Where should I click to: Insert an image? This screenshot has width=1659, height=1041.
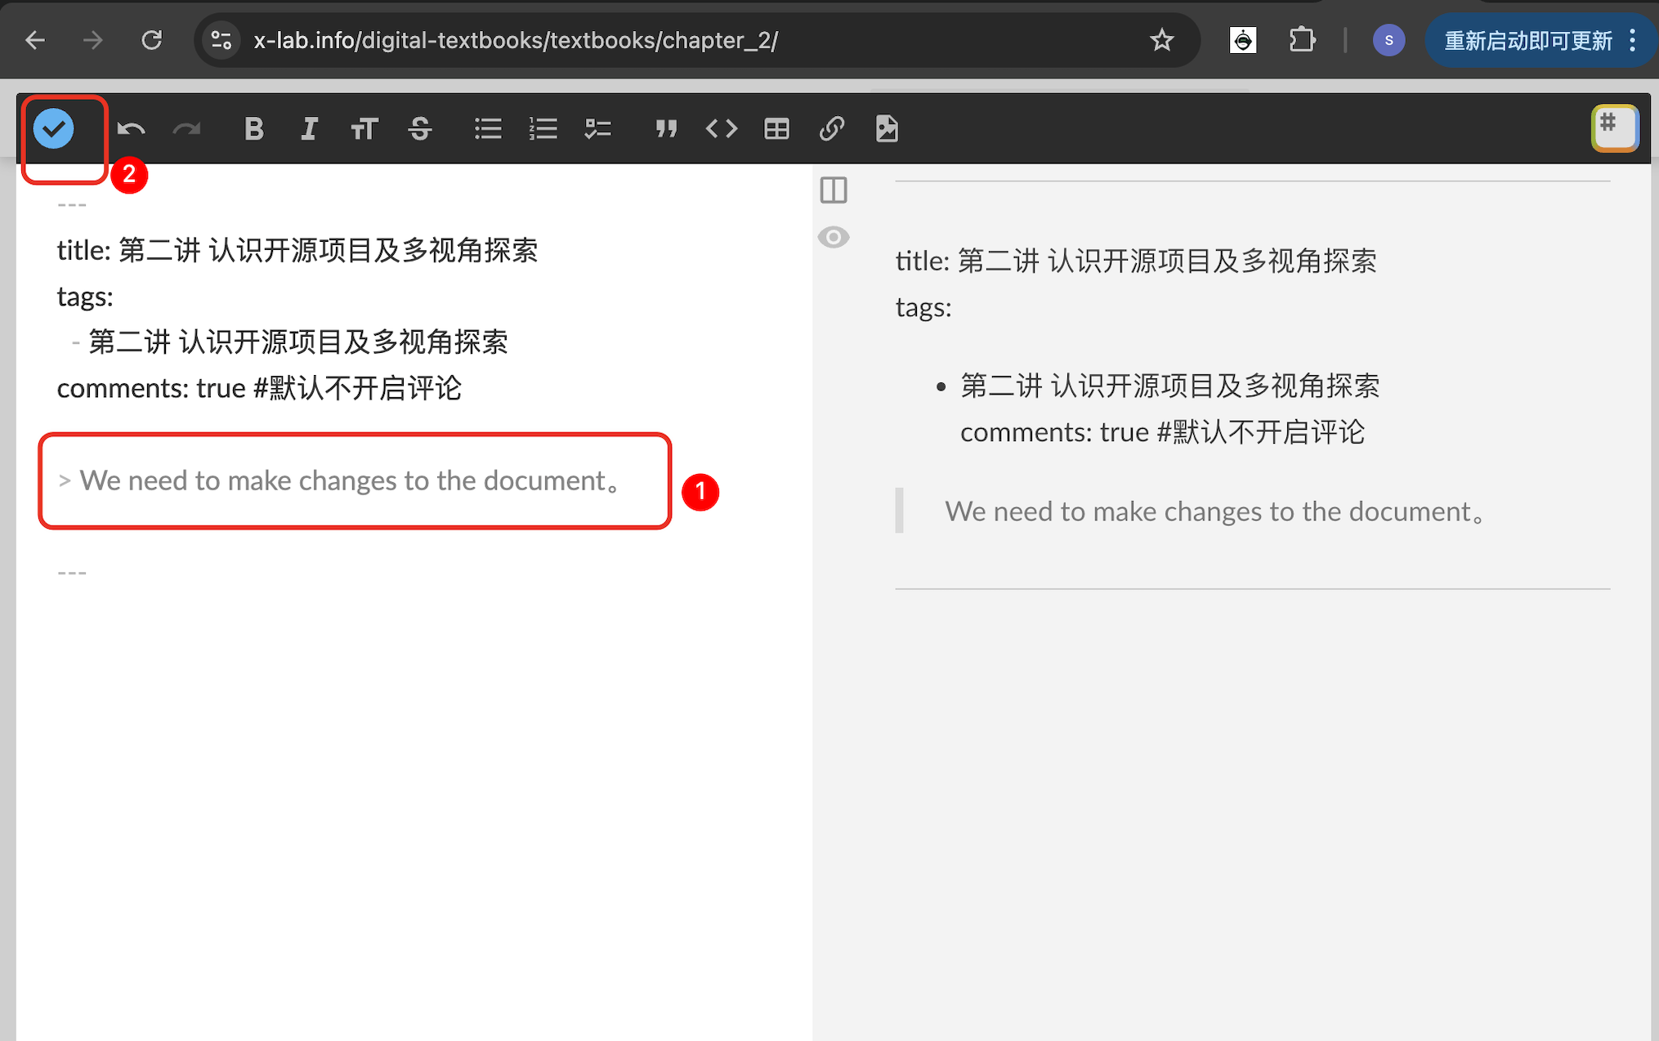click(887, 128)
